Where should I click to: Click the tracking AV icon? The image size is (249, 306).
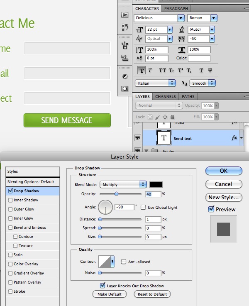click(181, 39)
